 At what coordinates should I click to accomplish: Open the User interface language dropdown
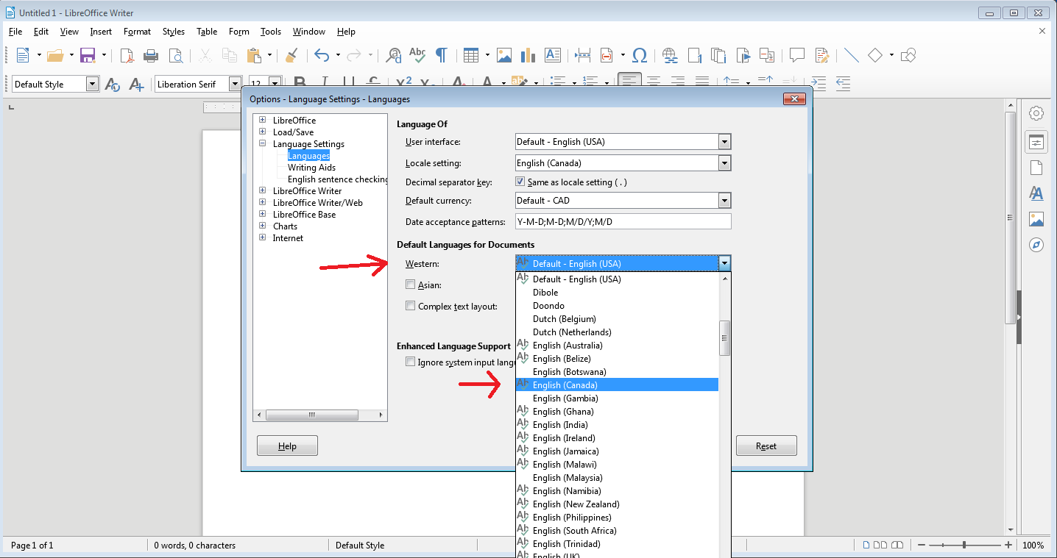pyautogui.click(x=724, y=142)
